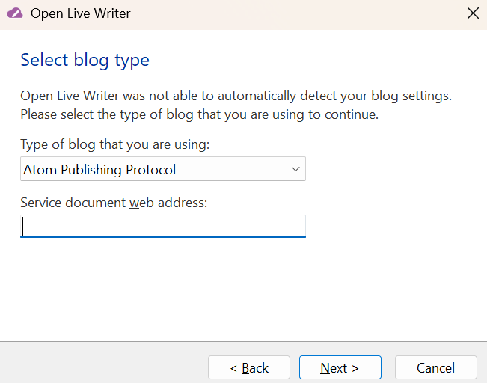487x383 pixels.
Task: Expand the blog type combo box
Action: pos(162,169)
